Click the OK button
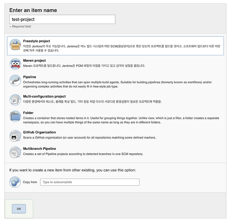 click(x=19, y=209)
